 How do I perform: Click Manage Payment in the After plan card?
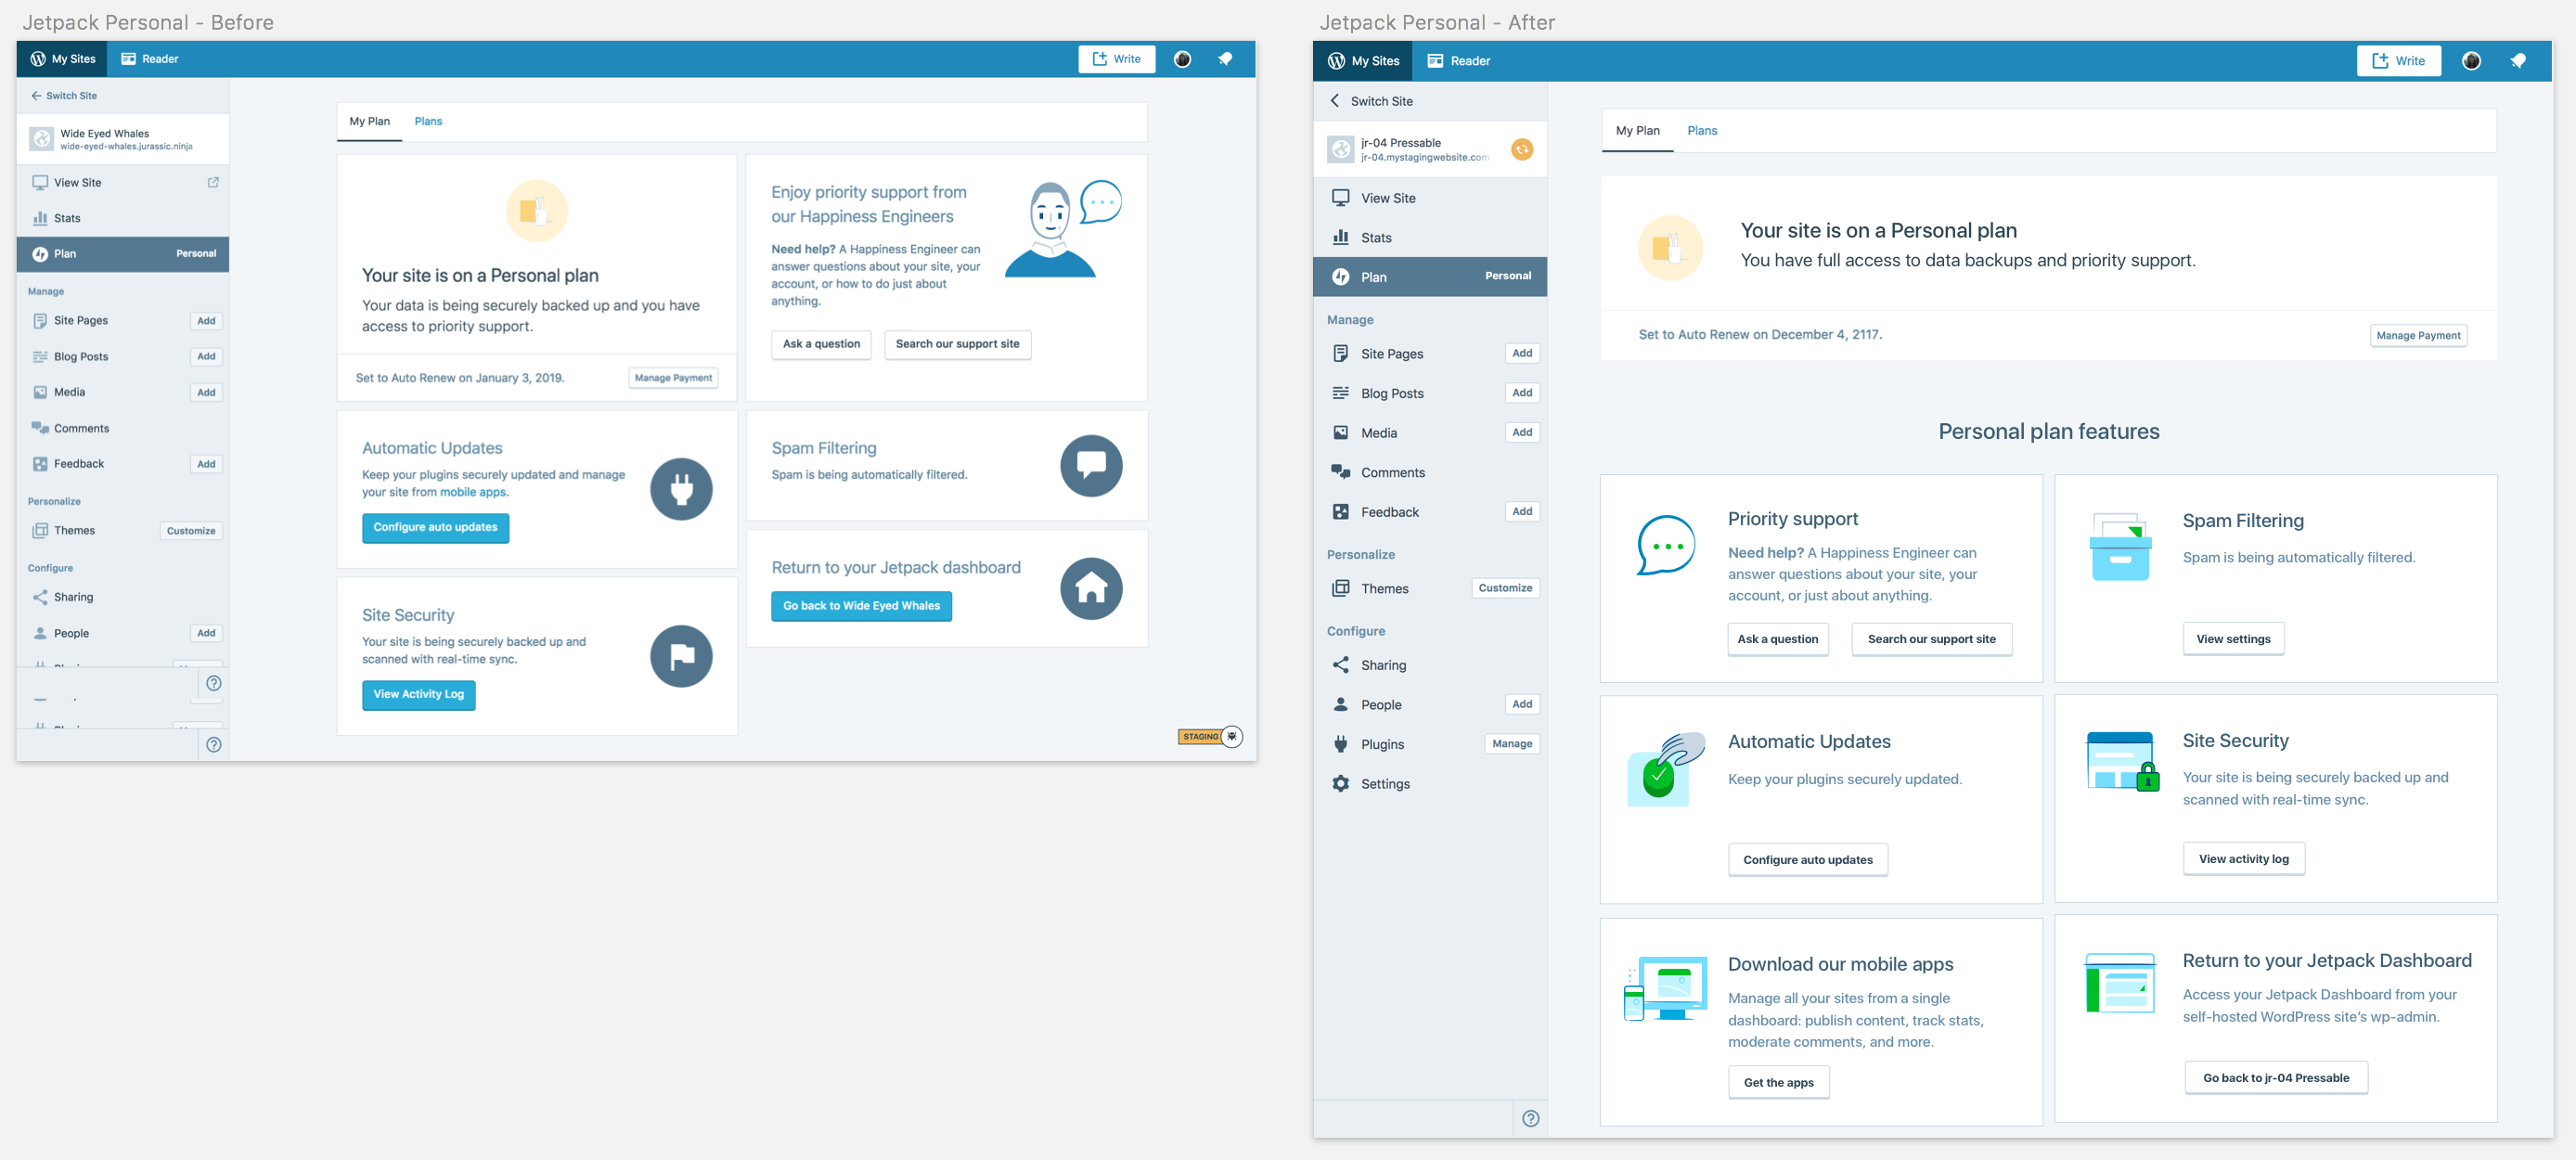click(x=2417, y=336)
